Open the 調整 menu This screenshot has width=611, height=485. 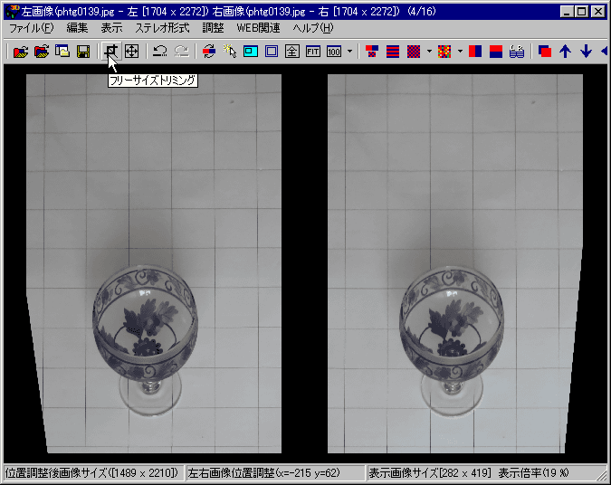[213, 28]
